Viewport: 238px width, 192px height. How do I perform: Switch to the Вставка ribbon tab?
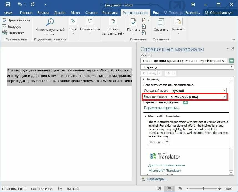click(43, 12)
